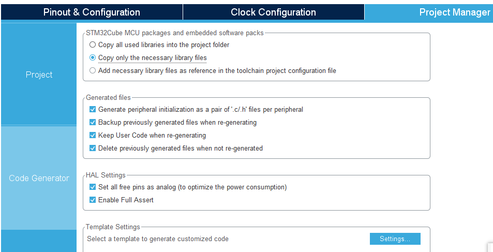Click the 'HAL Settings' group heading

(106, 175)
